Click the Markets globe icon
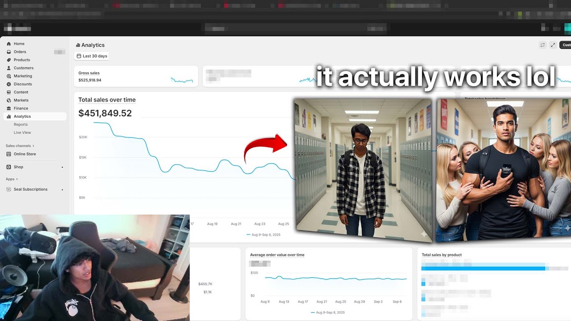The height and width of the screenshot is (321, 571). (9, 100)
